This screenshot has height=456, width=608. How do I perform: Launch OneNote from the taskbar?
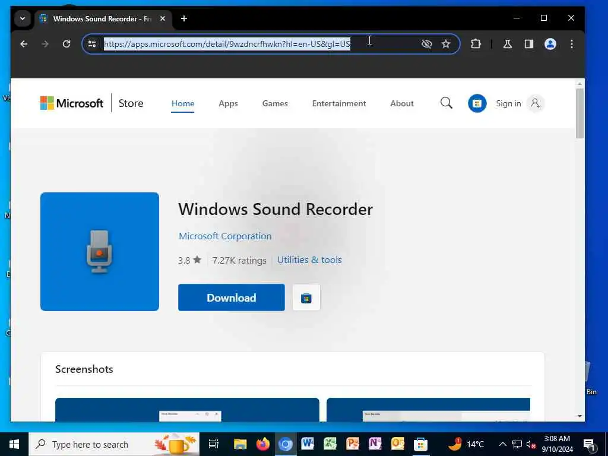pos(375,444)
